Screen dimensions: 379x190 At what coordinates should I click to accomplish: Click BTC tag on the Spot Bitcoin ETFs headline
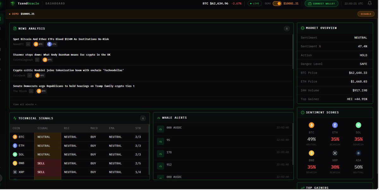click(39, 44)
